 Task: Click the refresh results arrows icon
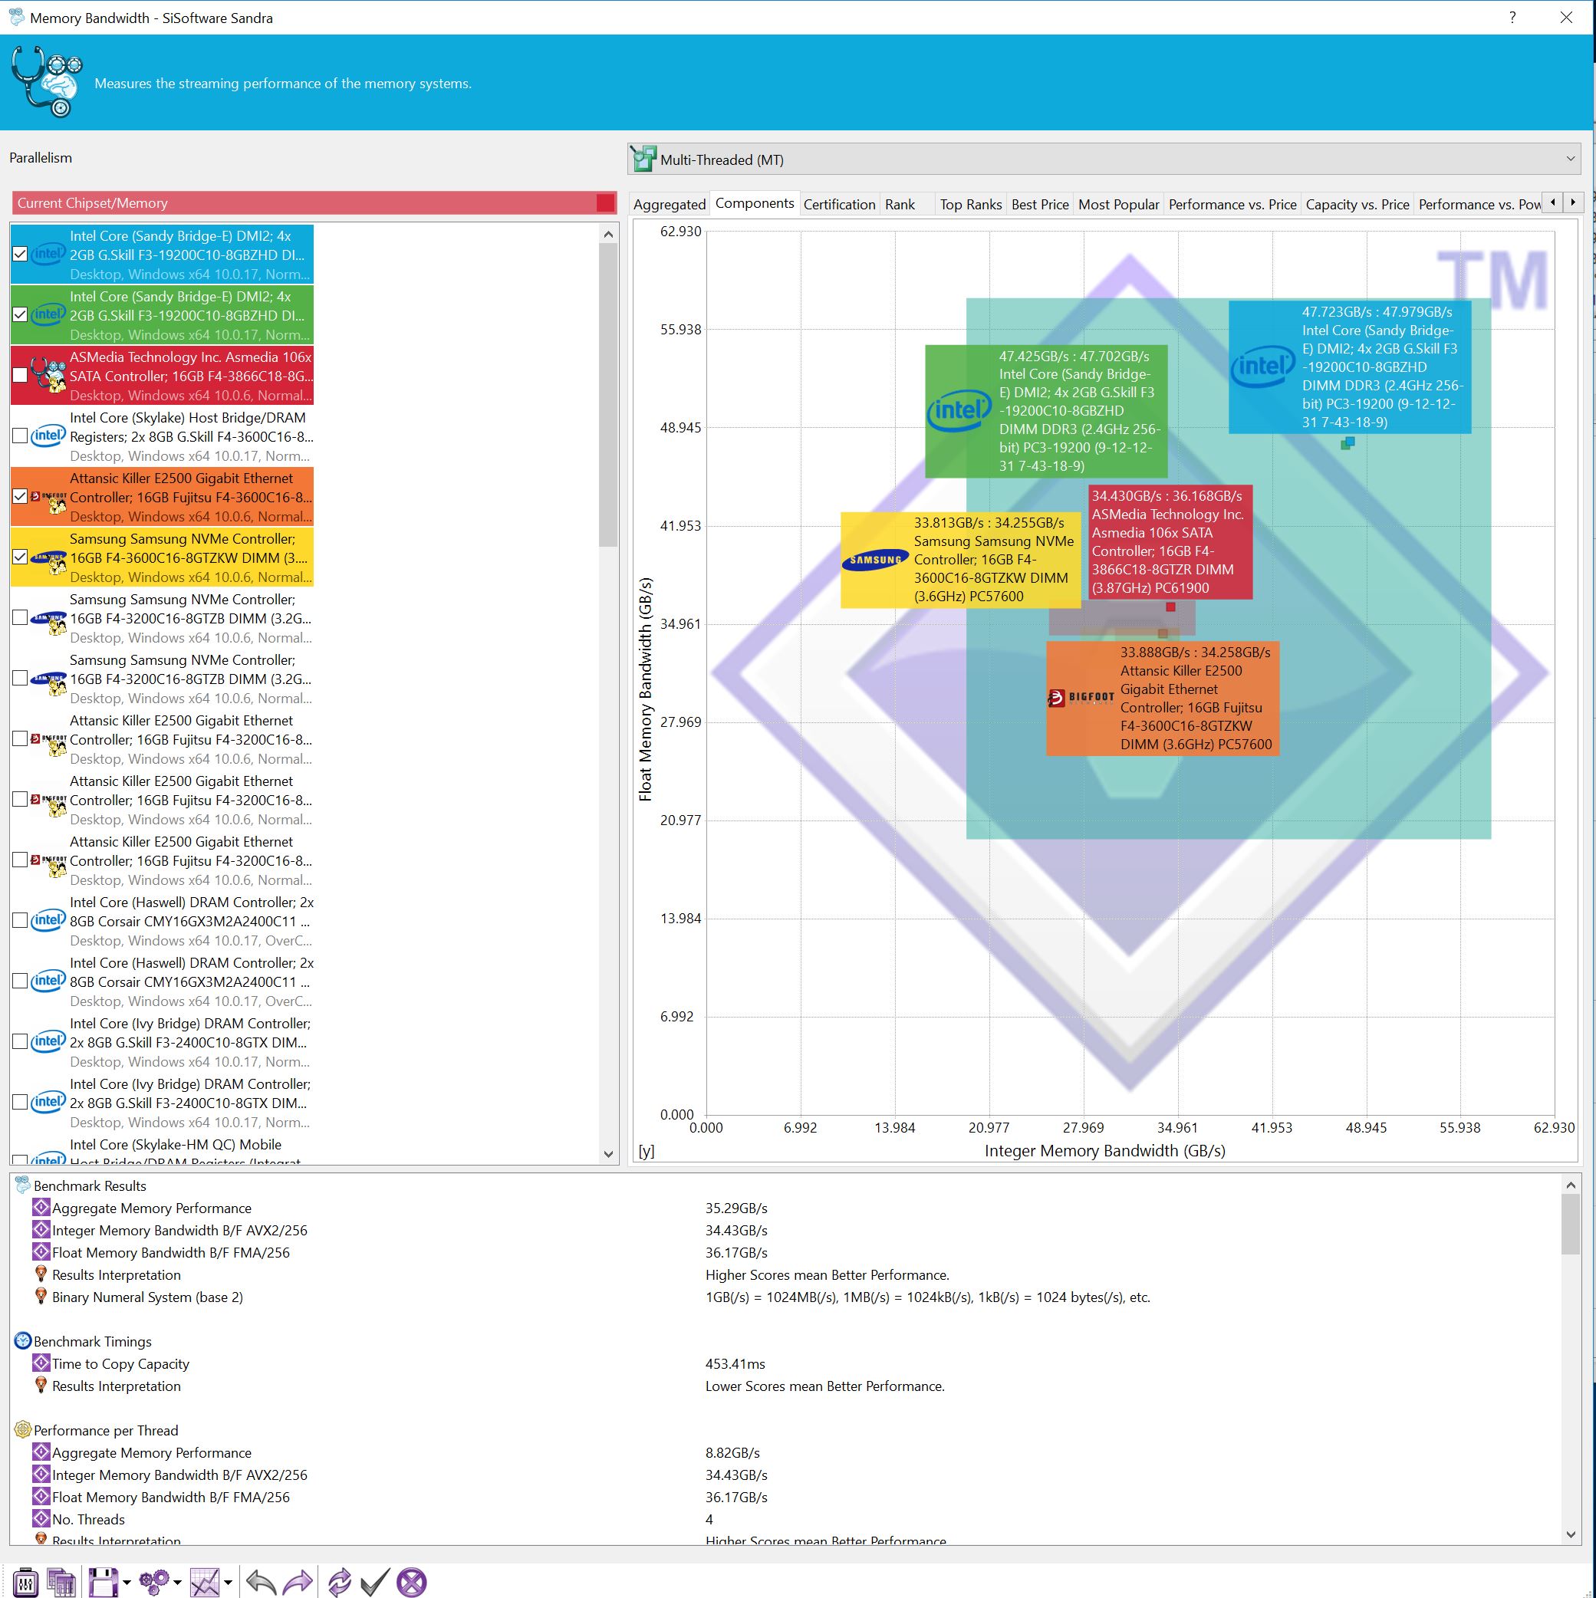(339, 1583)
